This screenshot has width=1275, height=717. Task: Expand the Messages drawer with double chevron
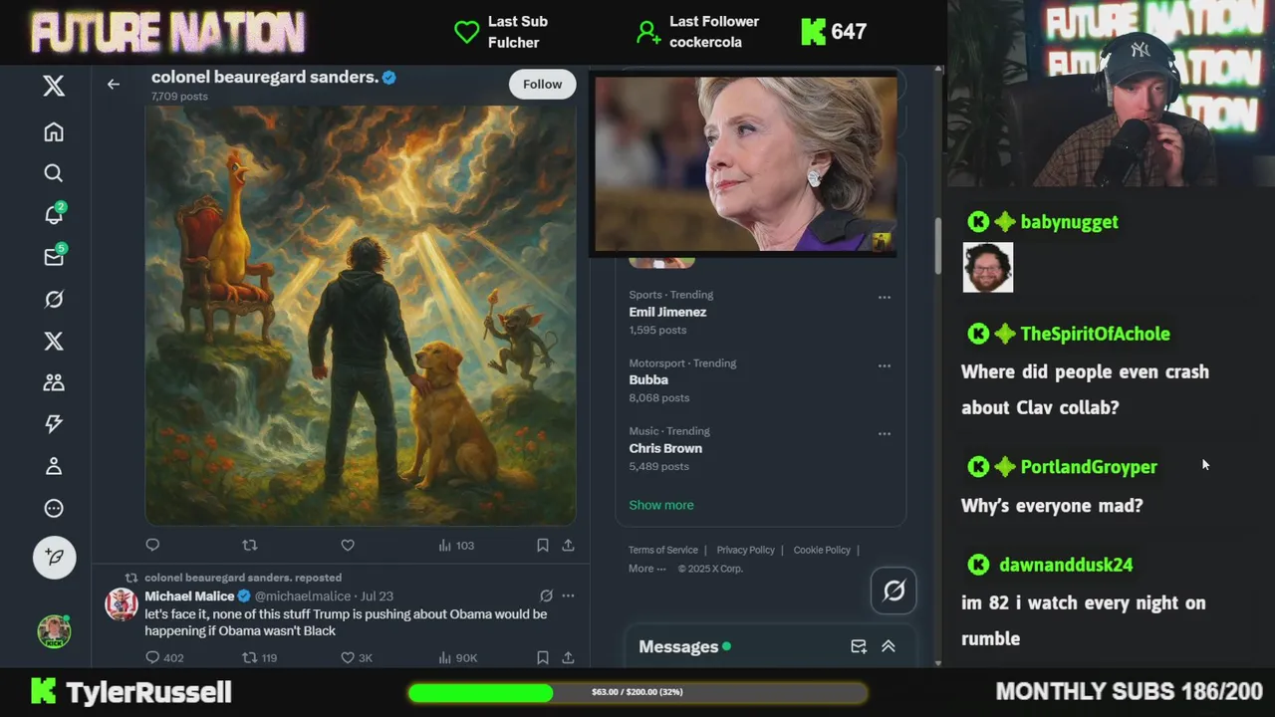(889, 646)
